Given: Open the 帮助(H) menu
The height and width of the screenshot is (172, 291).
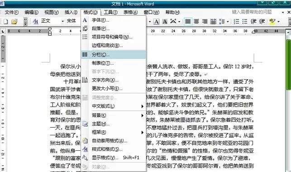Looking at the screenshot, I should pos(172,12).
